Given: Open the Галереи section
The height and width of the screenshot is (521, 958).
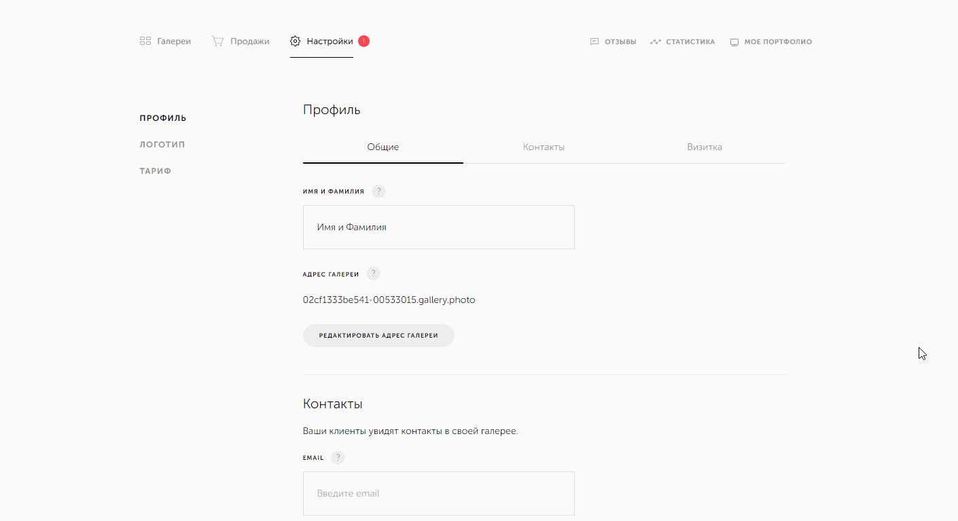Looking at the screenshot, I should click(165, 41).
